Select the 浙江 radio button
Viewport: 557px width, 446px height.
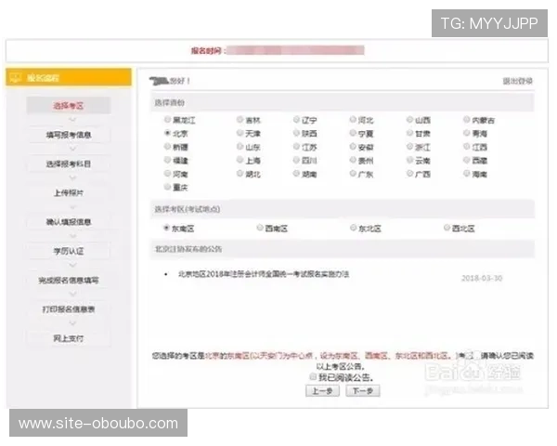tap(410, 146)
